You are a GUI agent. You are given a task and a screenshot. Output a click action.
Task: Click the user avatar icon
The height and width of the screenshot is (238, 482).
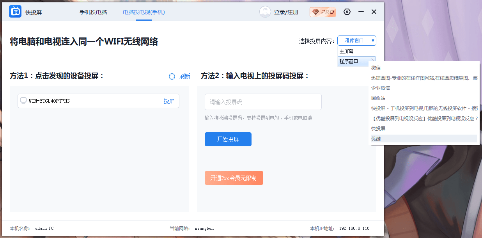point(265,12)
